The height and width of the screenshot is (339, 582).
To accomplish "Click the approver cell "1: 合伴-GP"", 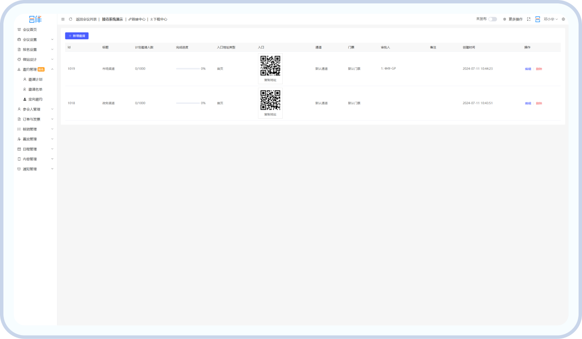I will point(388,69).
